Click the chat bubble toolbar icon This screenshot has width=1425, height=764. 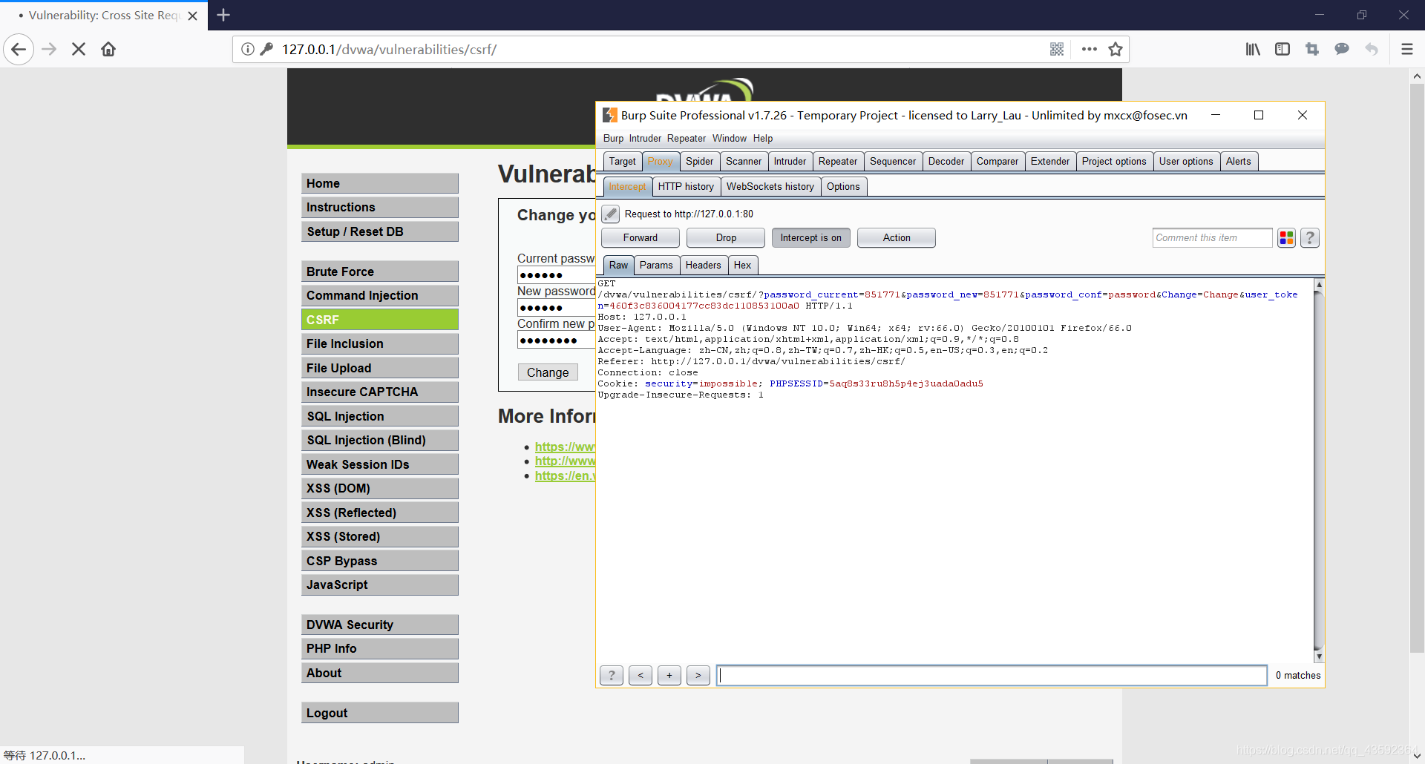click(1342, 50)
